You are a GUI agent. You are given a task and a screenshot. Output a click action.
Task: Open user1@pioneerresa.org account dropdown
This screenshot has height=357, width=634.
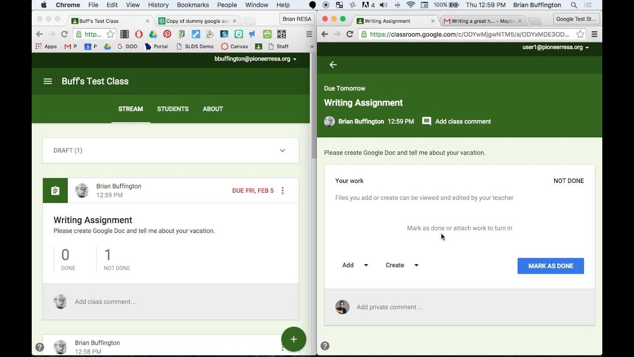click(x=556, y=47)
